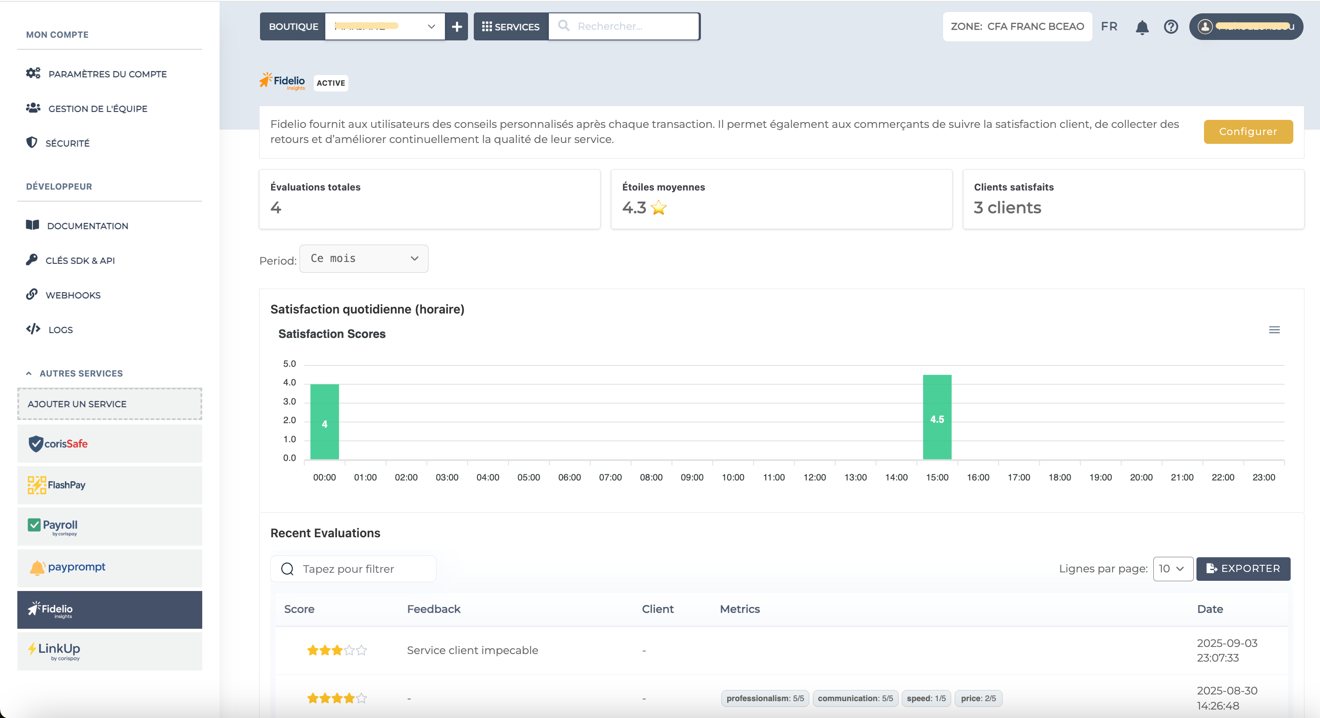The height and width of the screenshot is (718, 1320).
Task: Click the Configurer button
Action: (1248, 131)
